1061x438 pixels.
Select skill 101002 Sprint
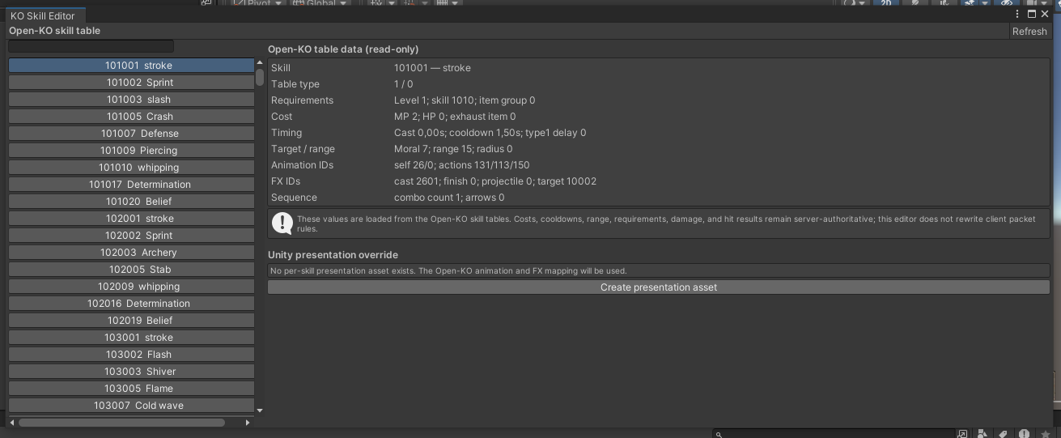pos(131,83)
